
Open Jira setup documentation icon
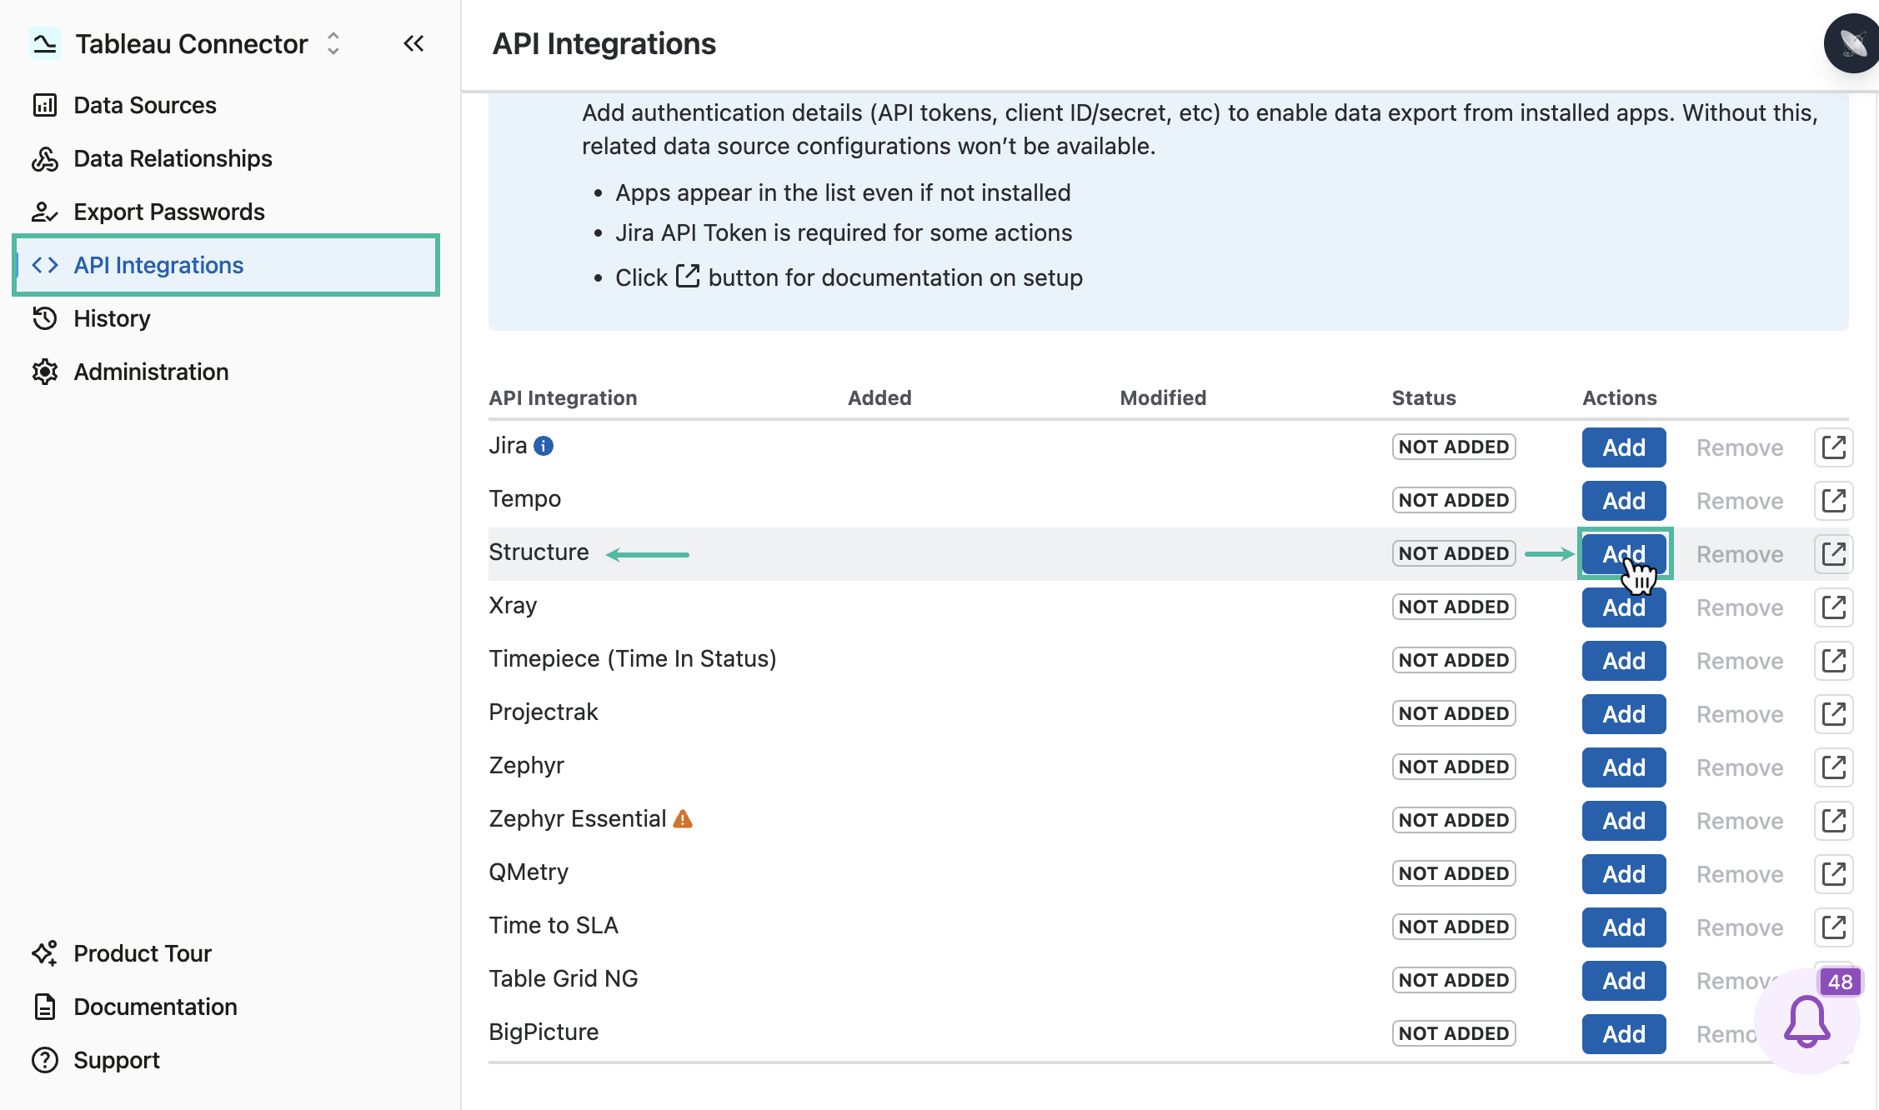(x=1833, y=447)
